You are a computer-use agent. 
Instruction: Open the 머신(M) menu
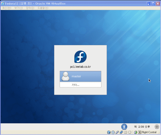pos(7,8)
